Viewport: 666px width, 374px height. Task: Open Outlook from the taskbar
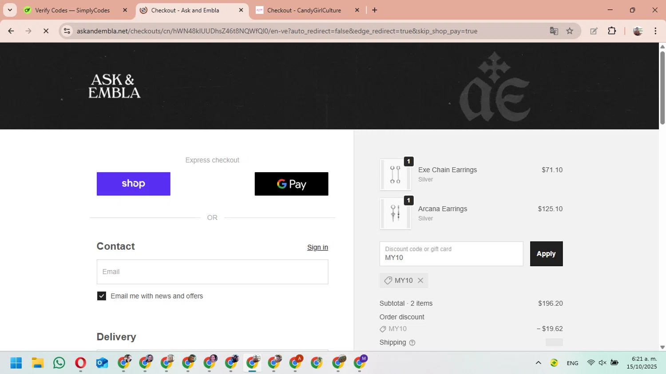click(x=102, y=363)
